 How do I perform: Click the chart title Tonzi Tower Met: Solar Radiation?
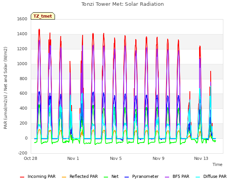[123, 4]
